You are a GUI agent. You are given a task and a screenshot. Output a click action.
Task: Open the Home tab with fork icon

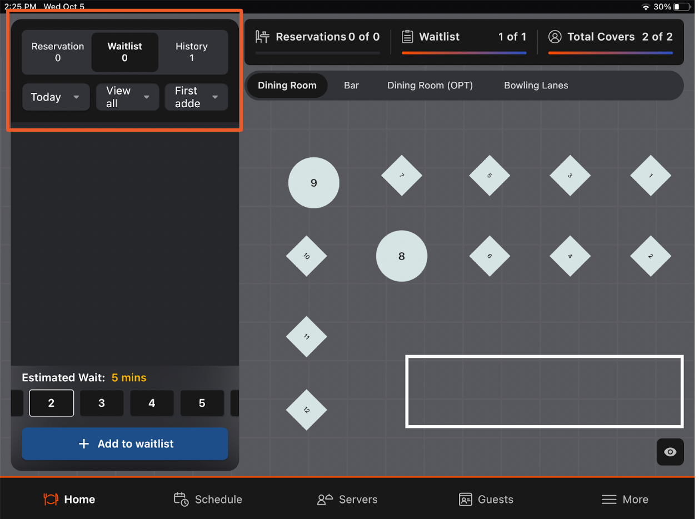[69, 499]
